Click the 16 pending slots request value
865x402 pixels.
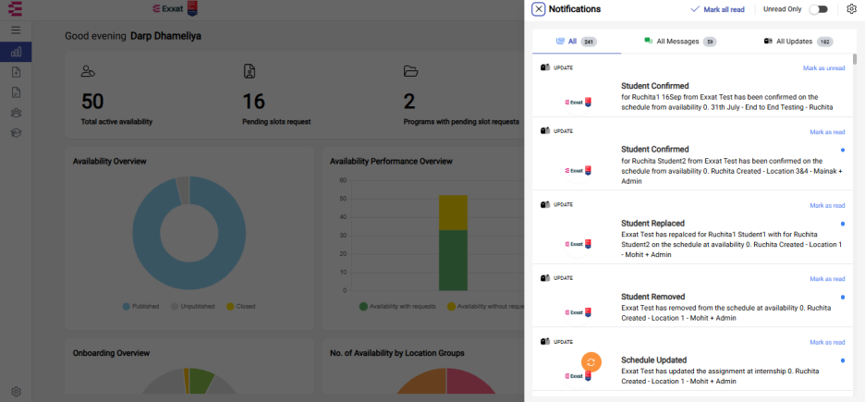[254, 102]
